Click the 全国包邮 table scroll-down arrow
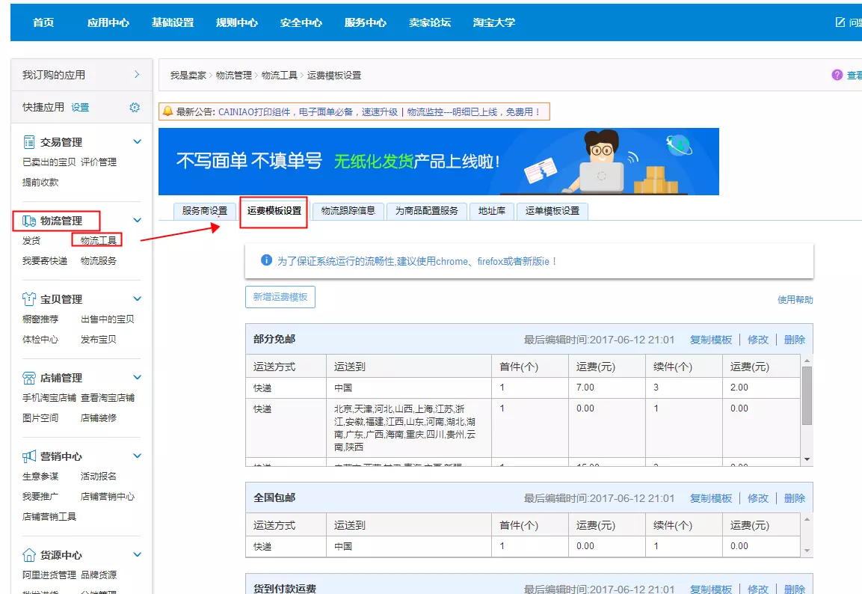The height and width of the screenshot is (594, 862). pyautogui.click(x=807, y=551)
